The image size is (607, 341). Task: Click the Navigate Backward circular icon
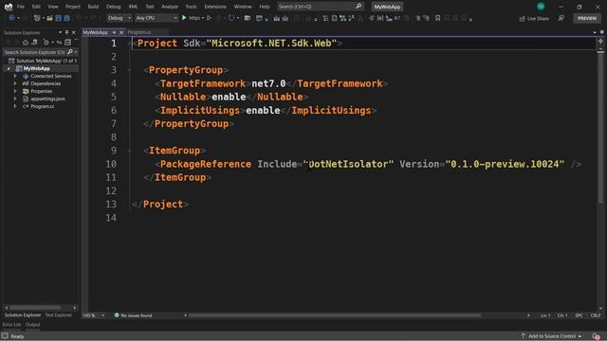(x=11, y=18)
